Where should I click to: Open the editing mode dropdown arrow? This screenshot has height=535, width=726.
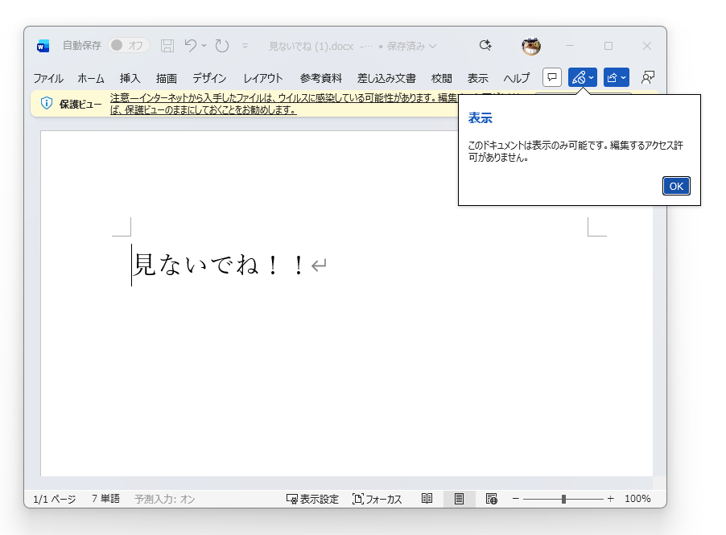coord(590,77)
